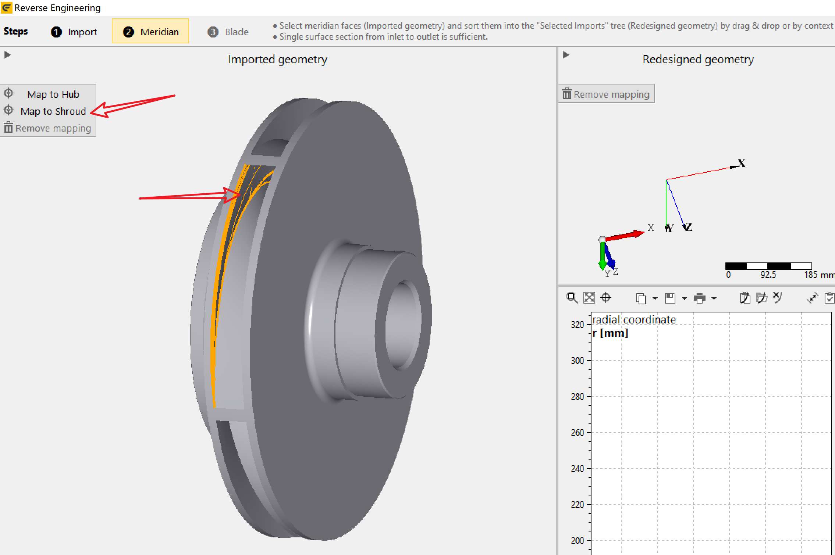Click the impeller center bore hole
This screenshot has width=835, height=555.
click(x=403, y=325)
